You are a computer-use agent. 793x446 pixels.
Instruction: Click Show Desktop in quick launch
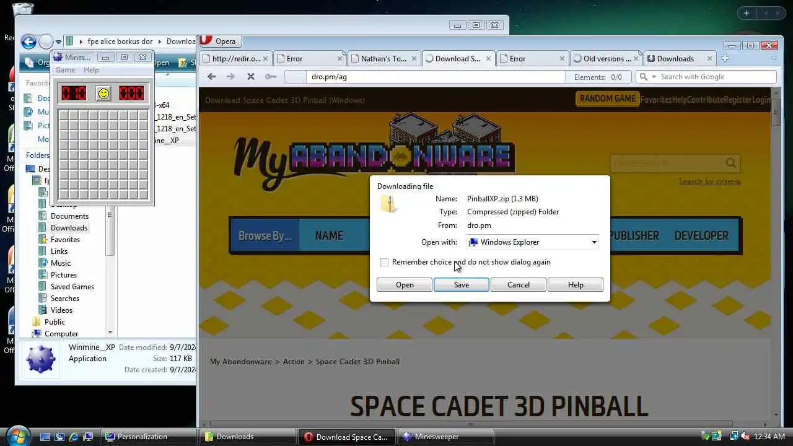45,437
